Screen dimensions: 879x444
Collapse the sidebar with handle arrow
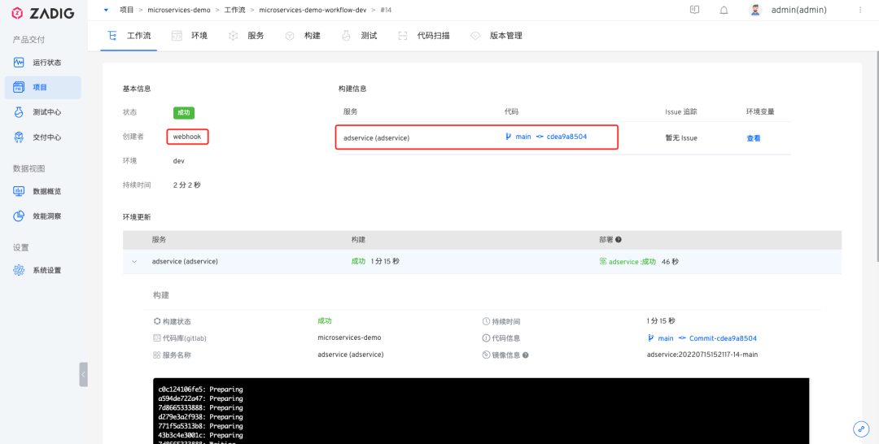point(84,374)
